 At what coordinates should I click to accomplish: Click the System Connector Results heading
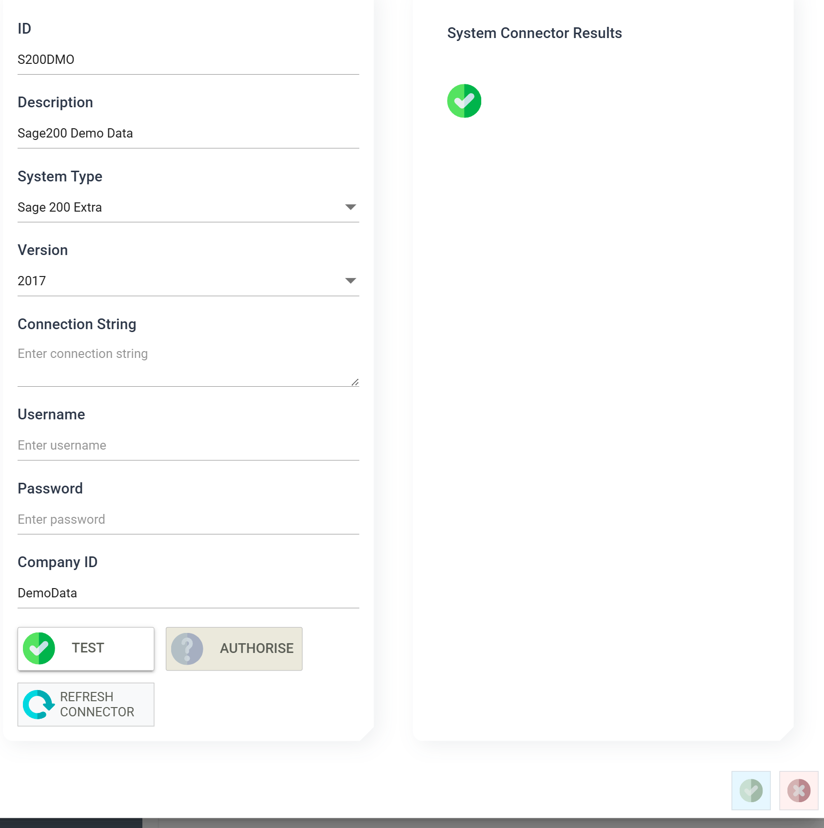pyautogui.click(x=534, y=33)
